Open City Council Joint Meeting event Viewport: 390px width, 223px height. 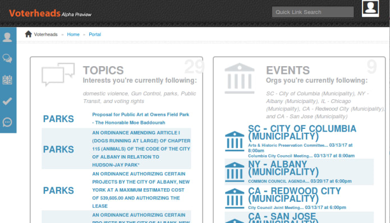click(x=297, y=207)
